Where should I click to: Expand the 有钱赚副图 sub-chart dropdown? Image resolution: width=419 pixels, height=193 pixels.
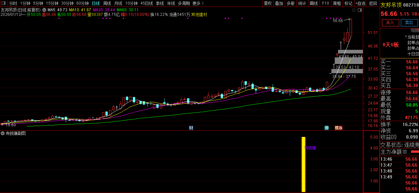pyautogui.click(x=3, y=134)
